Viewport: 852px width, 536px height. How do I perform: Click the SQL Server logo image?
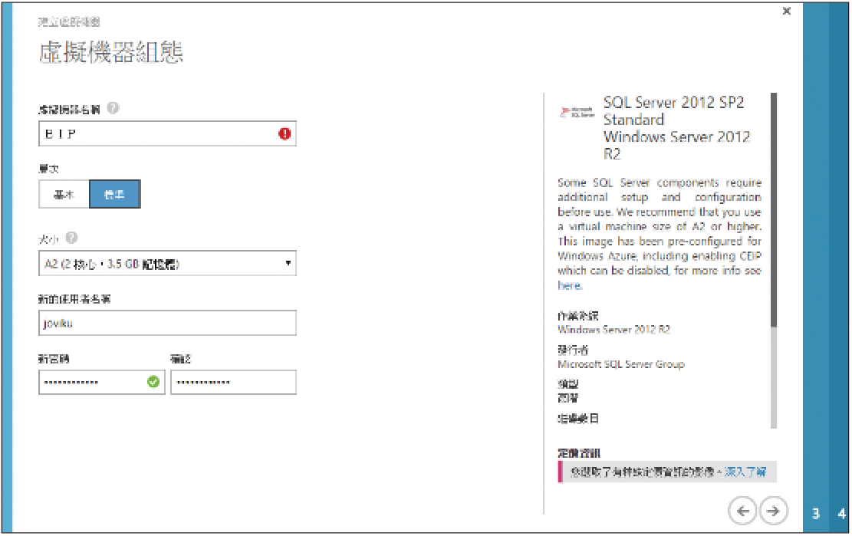tap(577, 112)
